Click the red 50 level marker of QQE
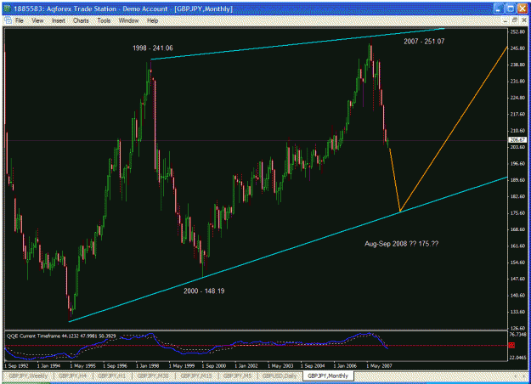 (511, 346)
